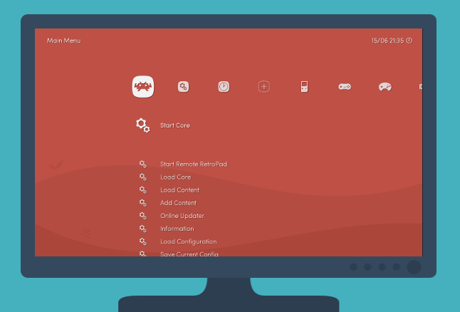
Task: Open the Settings tab with gears icon
Action: [183, 87]
